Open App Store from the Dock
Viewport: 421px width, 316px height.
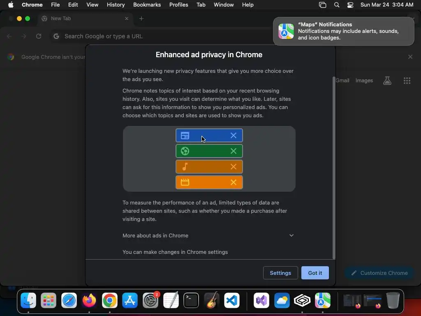pyautogui.click(x=130, y=300)
